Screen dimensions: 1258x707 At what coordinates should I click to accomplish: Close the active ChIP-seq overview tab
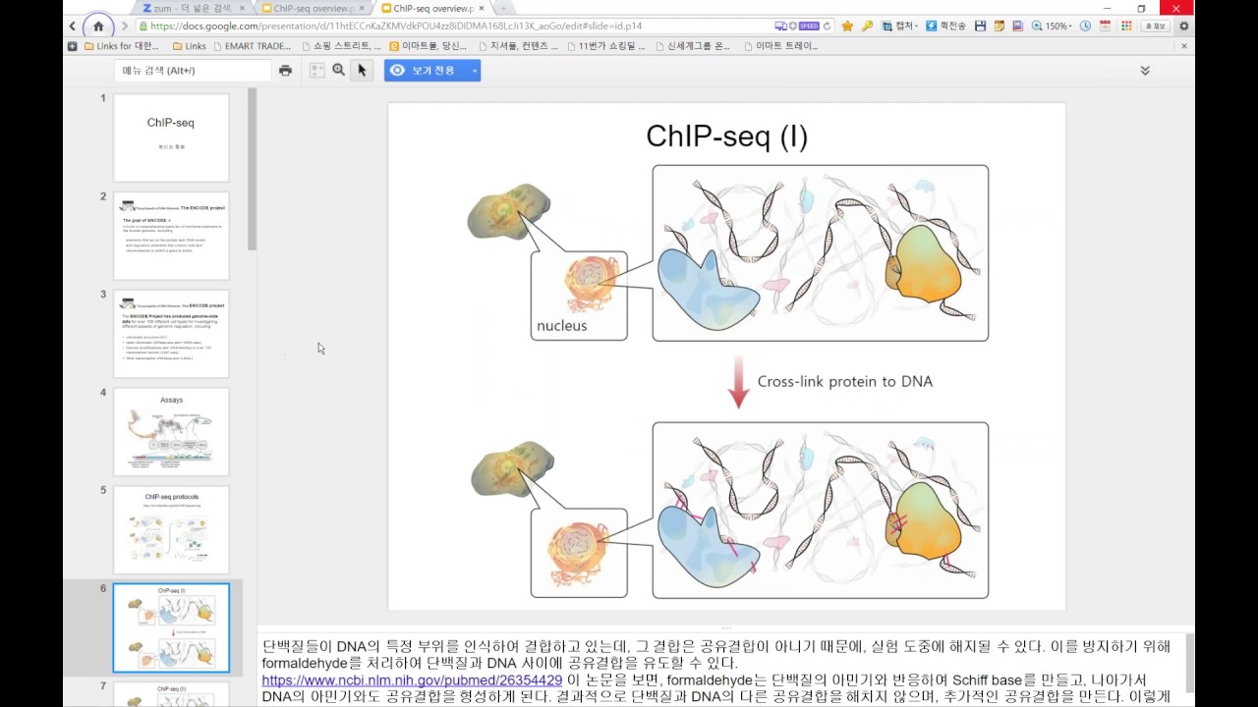[x=482, y=8]
